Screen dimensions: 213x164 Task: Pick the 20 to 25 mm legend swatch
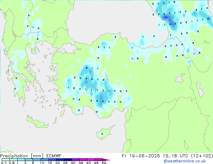[60, 160]
